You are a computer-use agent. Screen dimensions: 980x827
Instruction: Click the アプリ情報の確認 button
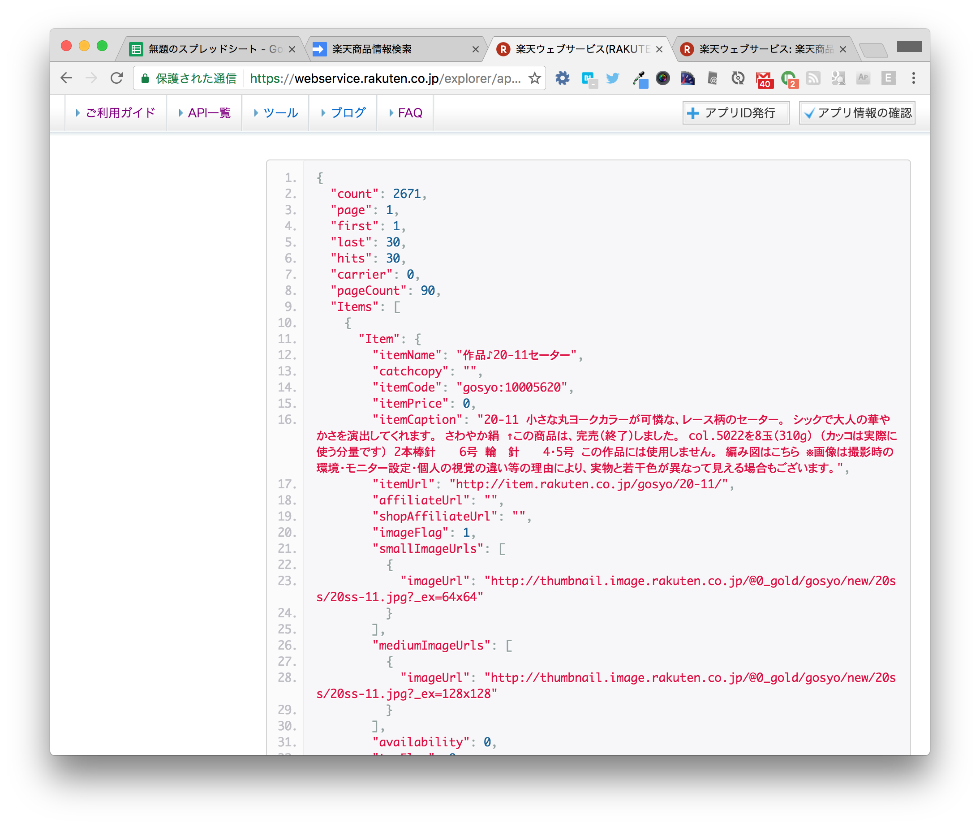click(x=857, y=113)
